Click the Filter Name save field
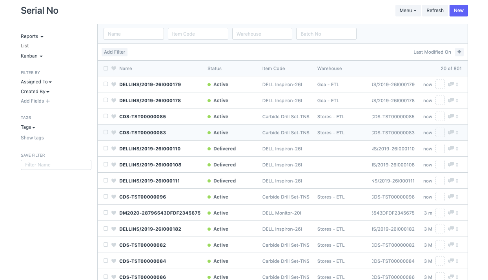Viewport: 488px width, 280px height. coord(56,165)
